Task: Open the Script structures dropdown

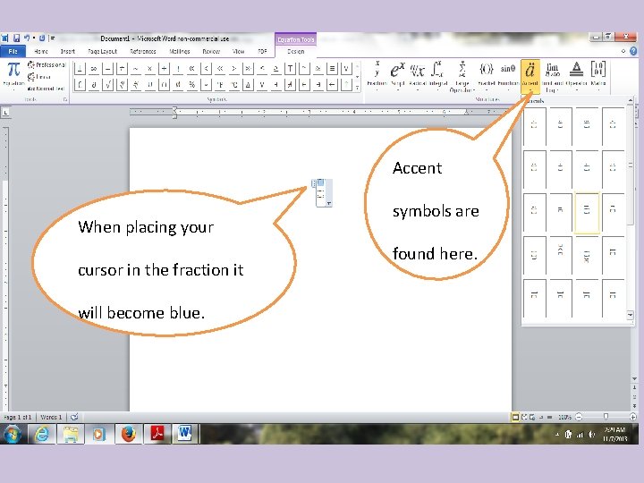Action: point(397,75)
